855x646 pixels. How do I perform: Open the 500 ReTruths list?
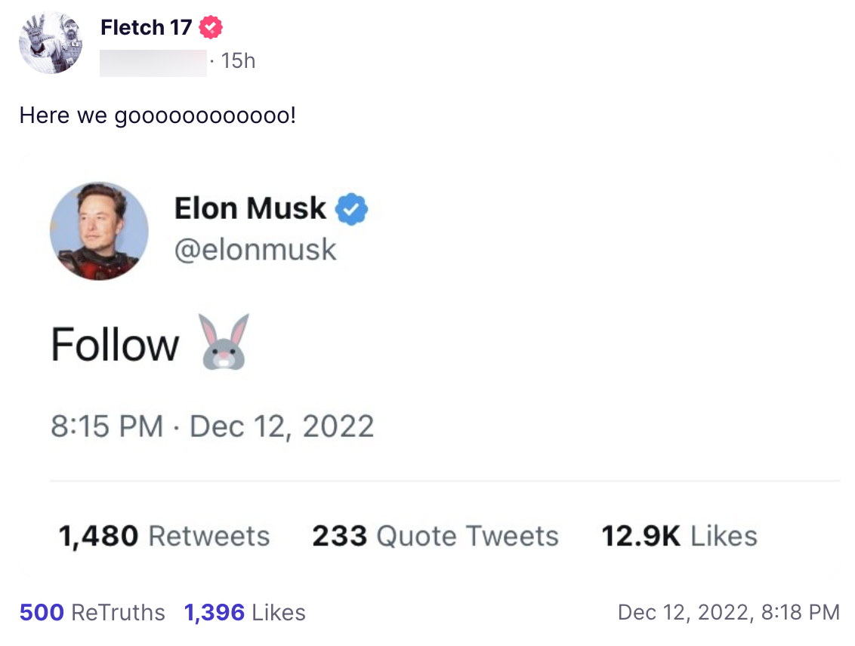point(92,612)
